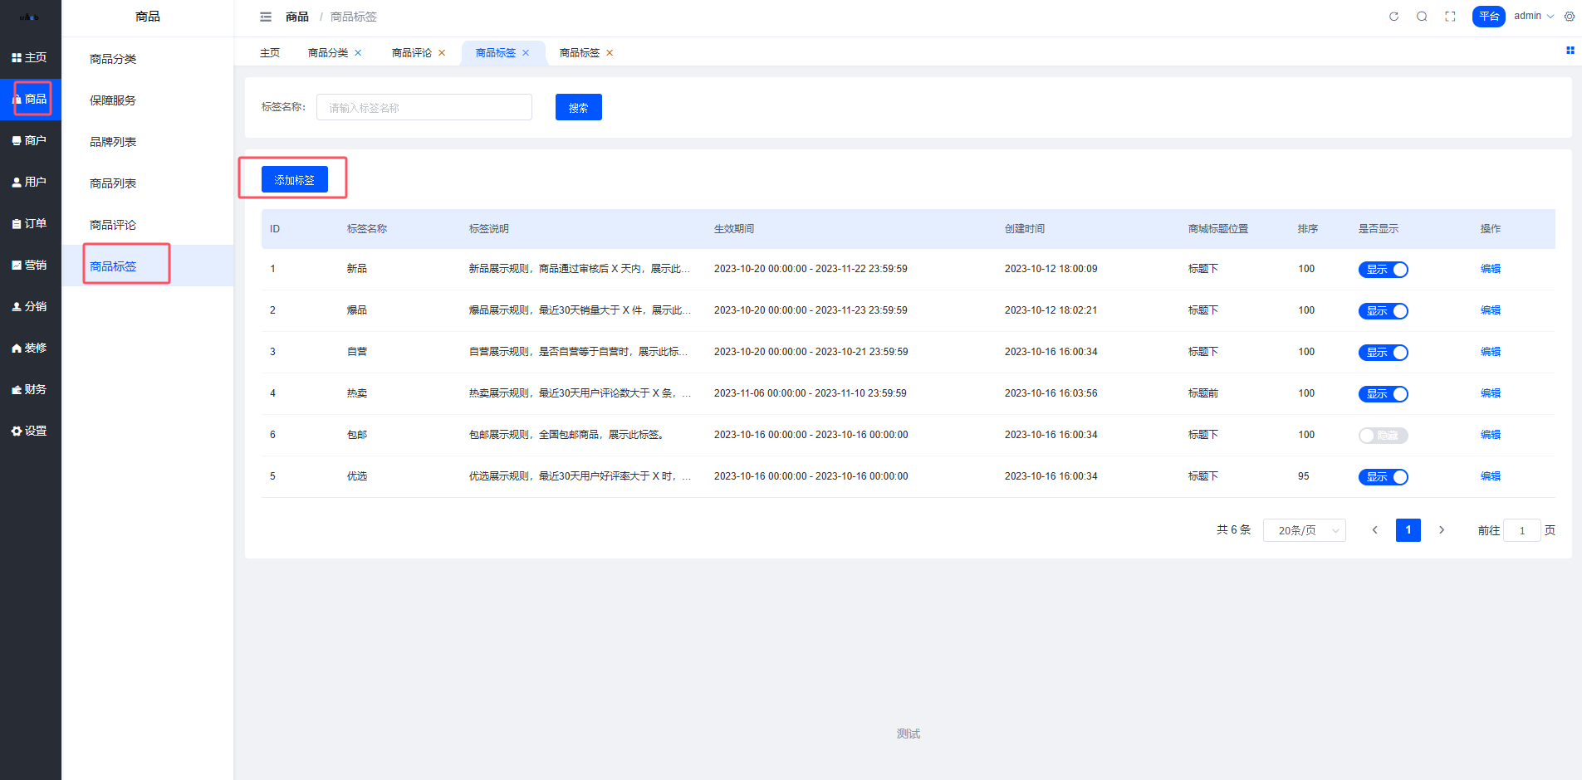
Task: Focus the 标签名称 search input field
Action: (424, 108)
